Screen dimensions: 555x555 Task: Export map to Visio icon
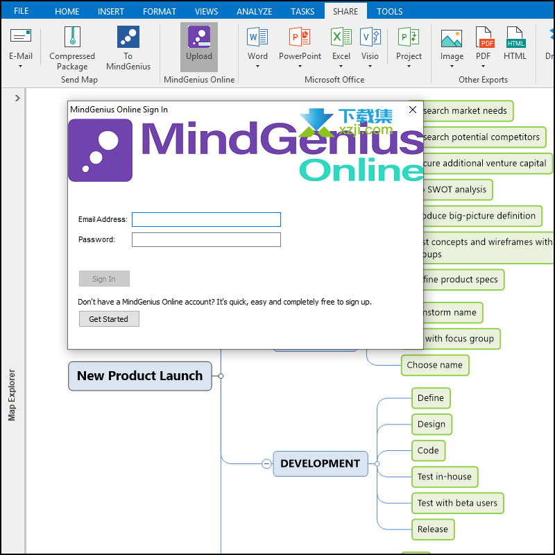[370, 37]
